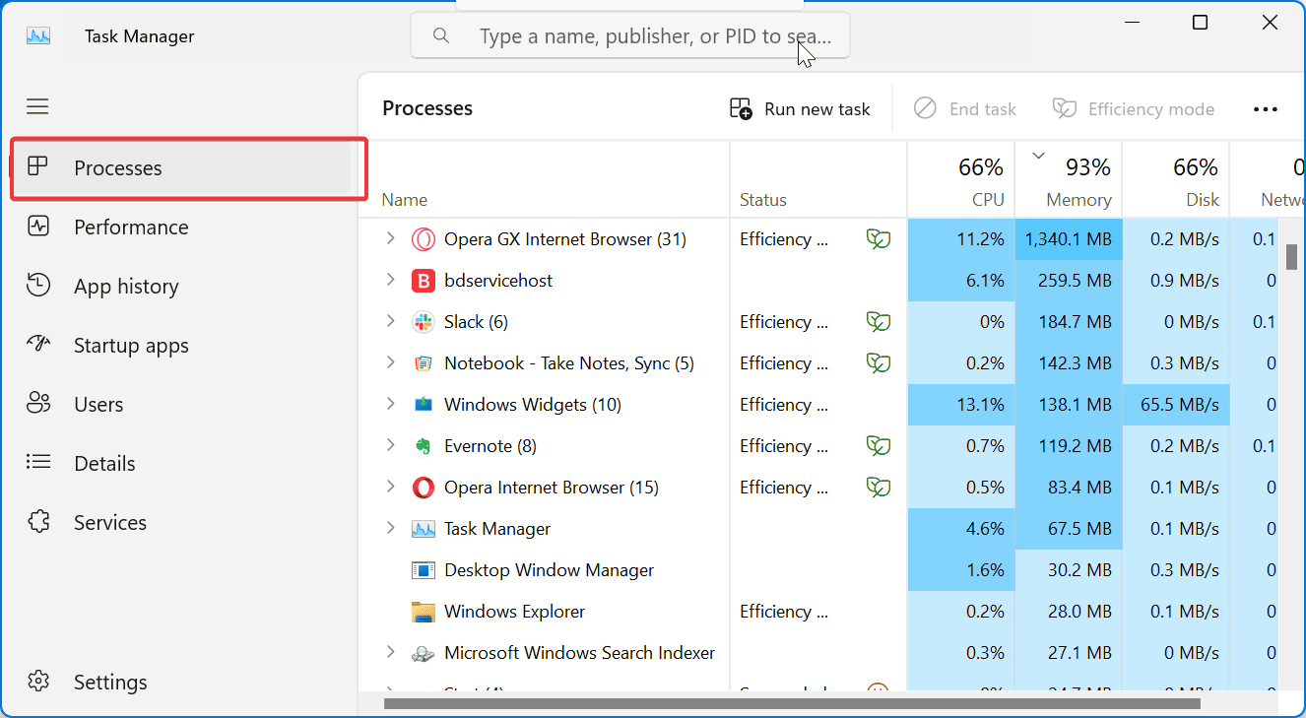
Task: Click the Users sidebar icon
Action: pos(37,404)
